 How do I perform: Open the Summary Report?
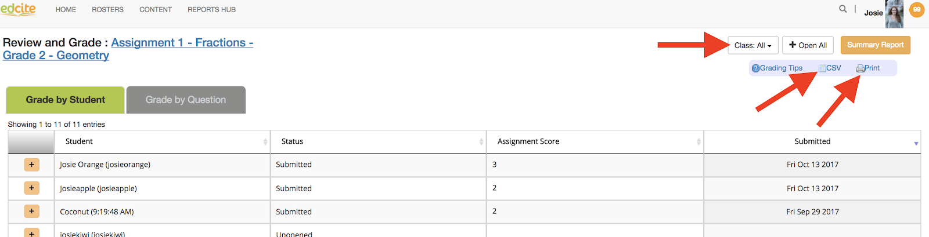pos(875,45)
